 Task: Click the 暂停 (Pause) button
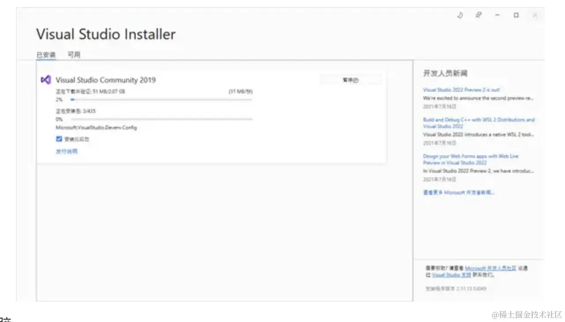350,80
